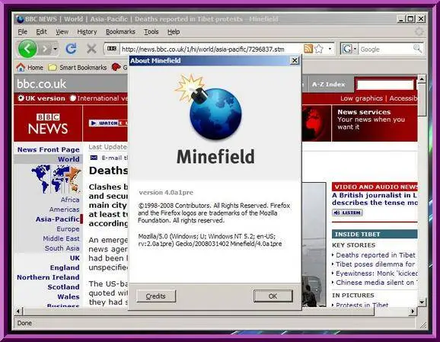Open the Low graphics link
440x342 pixels.
coord(362,98)
